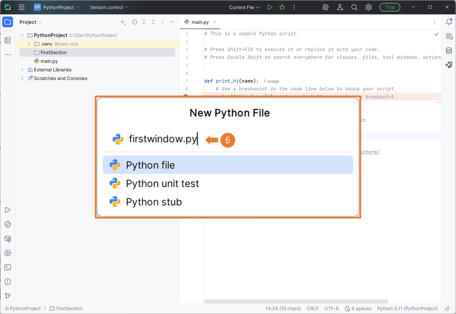Open editor tabs options menu

click(434, 22)
